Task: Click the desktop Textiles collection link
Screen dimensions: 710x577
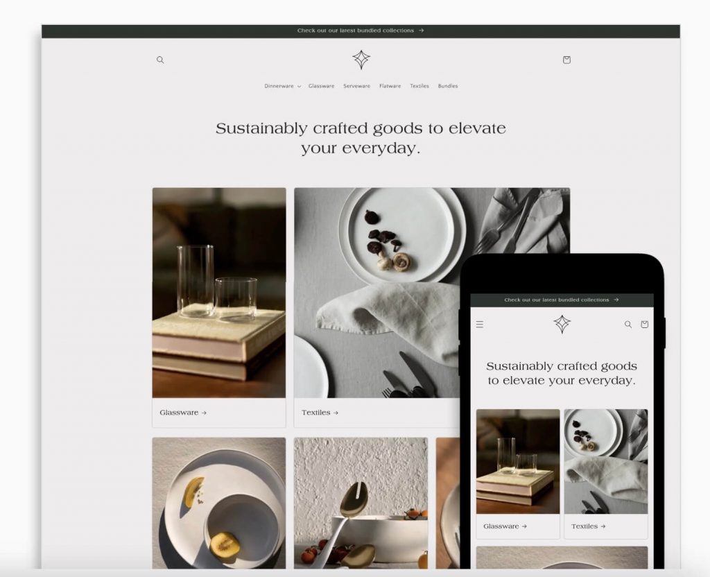Action: (x=320, y=413)
